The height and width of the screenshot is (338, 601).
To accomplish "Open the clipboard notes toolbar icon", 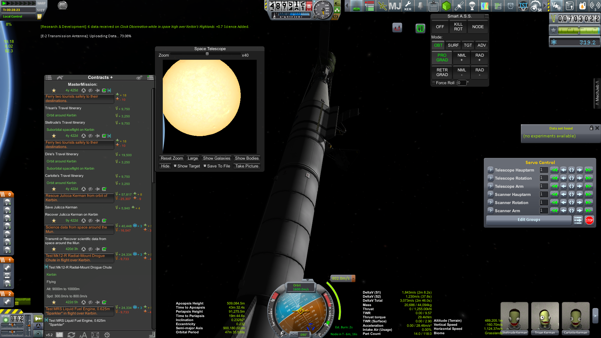I will (434, 6).
